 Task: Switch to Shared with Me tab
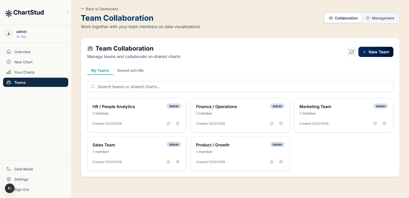pyautogui.click(x=130, y=71)
